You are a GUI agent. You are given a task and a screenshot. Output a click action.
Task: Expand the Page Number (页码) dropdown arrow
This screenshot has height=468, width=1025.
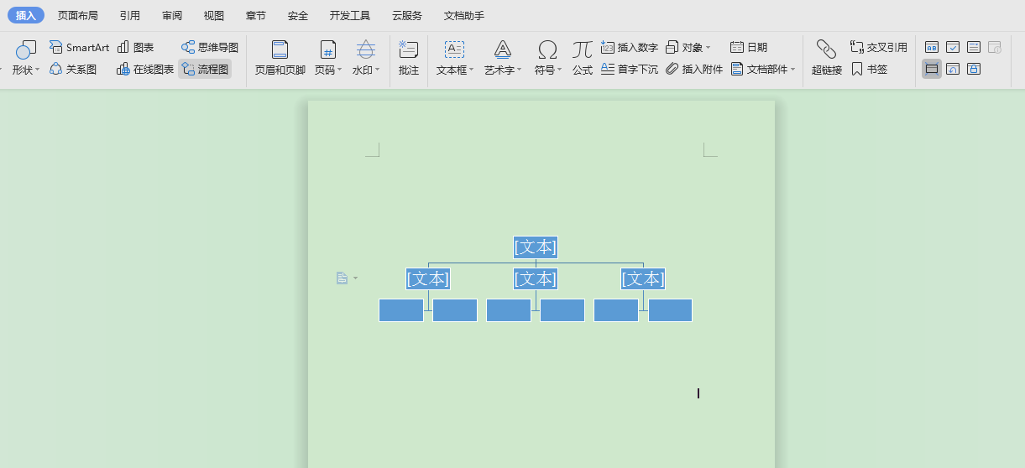[339, 70]
